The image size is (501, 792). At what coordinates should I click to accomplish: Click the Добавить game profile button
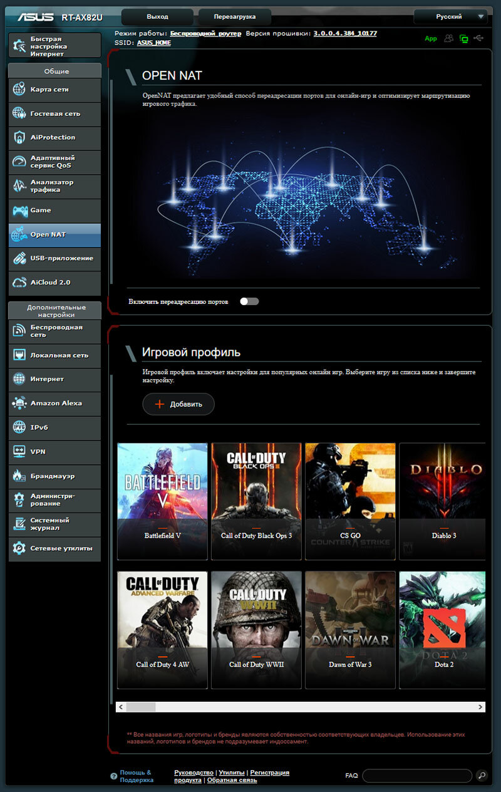pos(178,404)
